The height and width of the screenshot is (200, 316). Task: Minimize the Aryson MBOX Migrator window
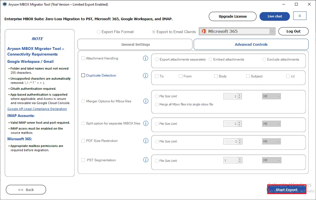pyautogui.click(x=283, y=4)
